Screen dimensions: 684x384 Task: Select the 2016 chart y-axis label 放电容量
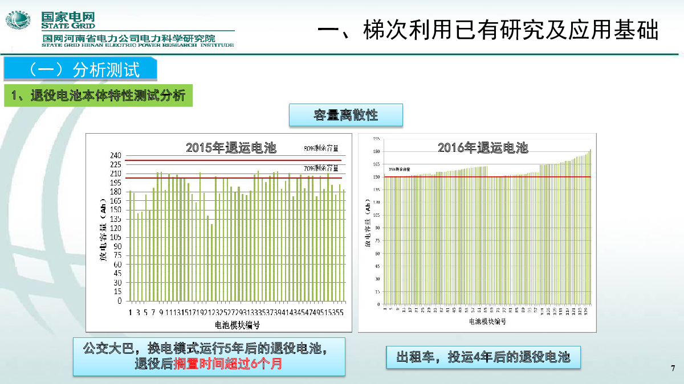pos(368,223)
